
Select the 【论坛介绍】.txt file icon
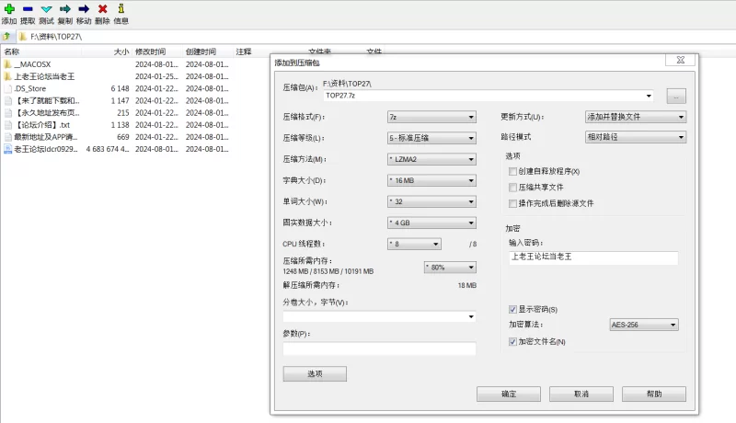7,125
